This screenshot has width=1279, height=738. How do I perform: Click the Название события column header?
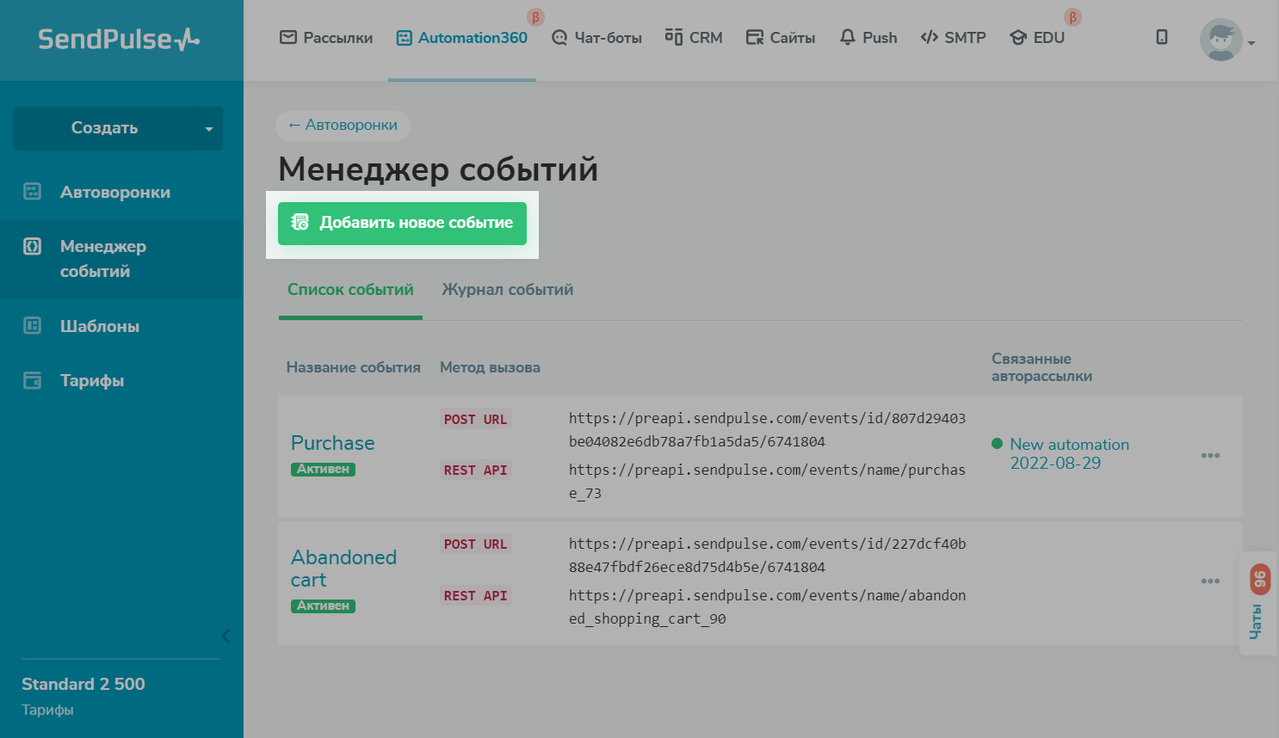click(354, 367)
